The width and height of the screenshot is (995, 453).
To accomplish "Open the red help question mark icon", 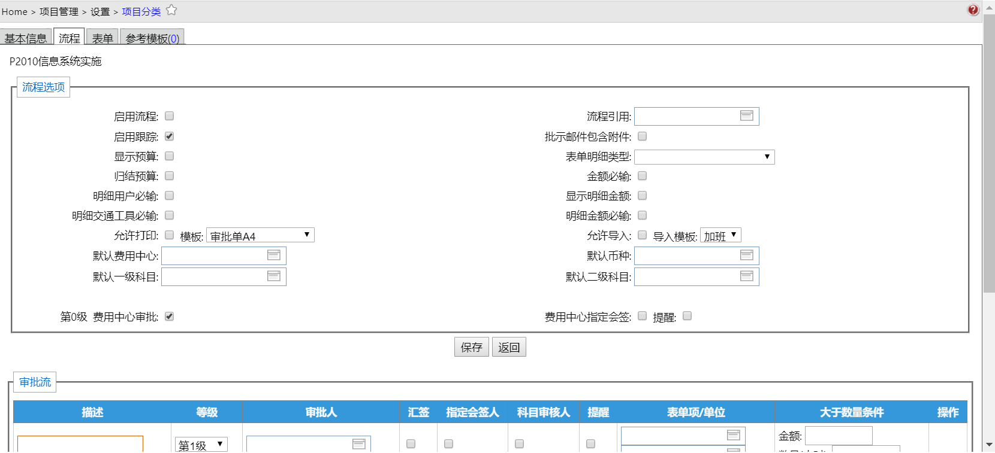I will click(973, 10).
